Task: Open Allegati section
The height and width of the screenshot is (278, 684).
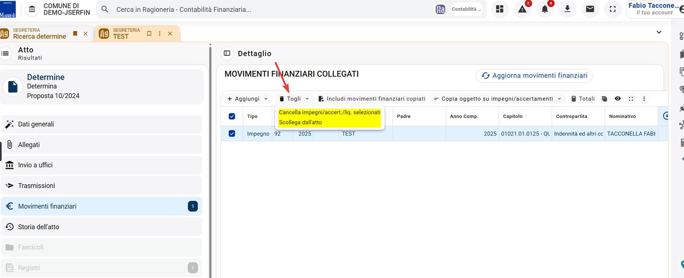Action: (x=101, y=145)
